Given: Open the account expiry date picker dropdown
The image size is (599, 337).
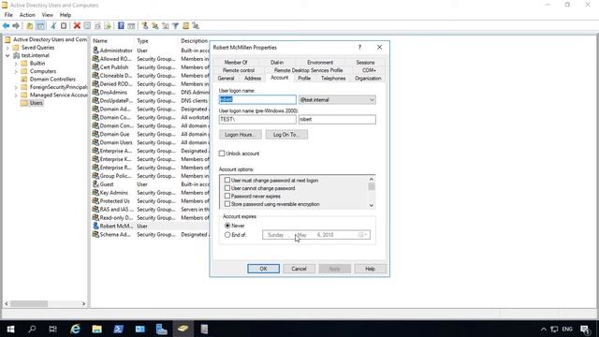Looking at the screenshot, I should coord(363,235).
